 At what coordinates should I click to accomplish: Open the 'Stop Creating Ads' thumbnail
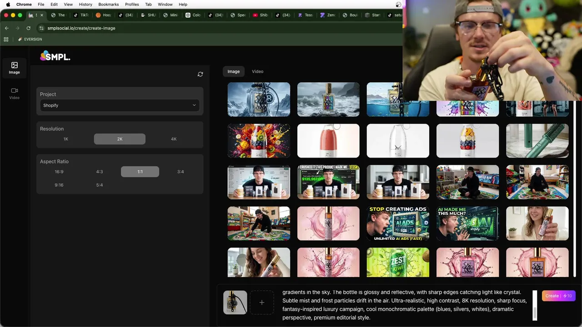(x=398, y=223)
